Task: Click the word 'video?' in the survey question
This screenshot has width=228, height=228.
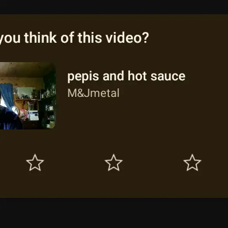Action: click(x=127, y=38)
